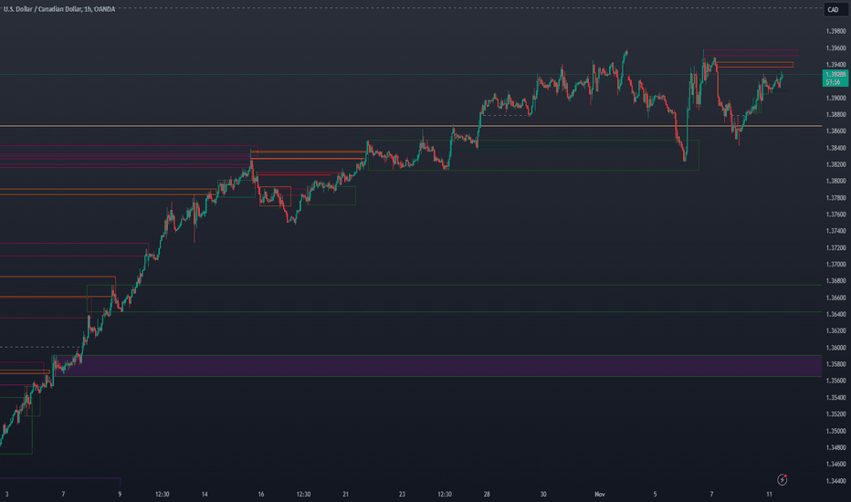Click price axis label 1.37000
The height and width of the screenshot is (502, 851).
[x=835, y=265]
